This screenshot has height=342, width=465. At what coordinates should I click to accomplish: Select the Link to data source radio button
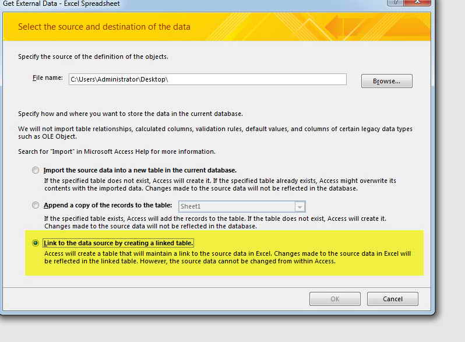[36, 243]
